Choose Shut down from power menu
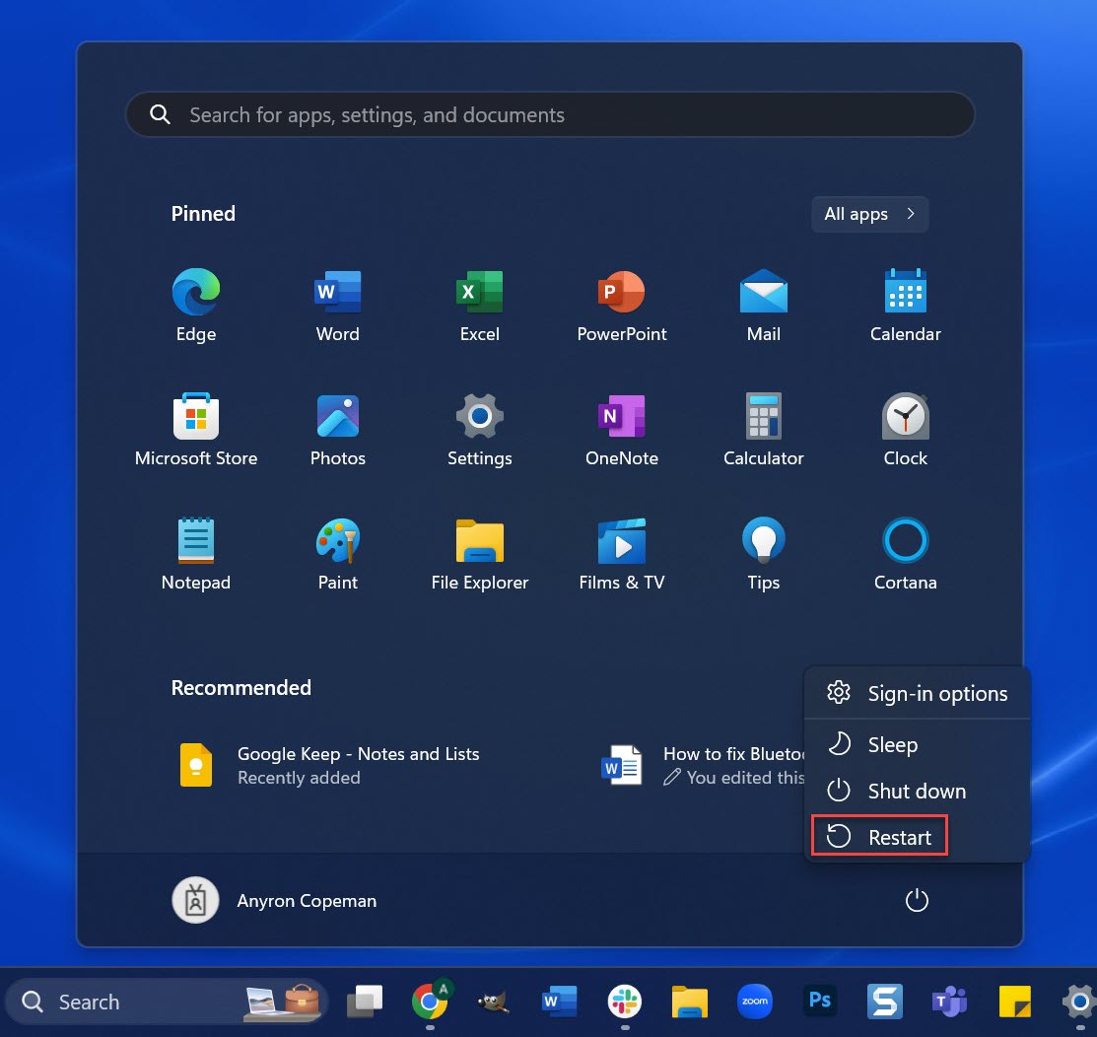This screenshot has height=1037, width=1097. [918, 792]
